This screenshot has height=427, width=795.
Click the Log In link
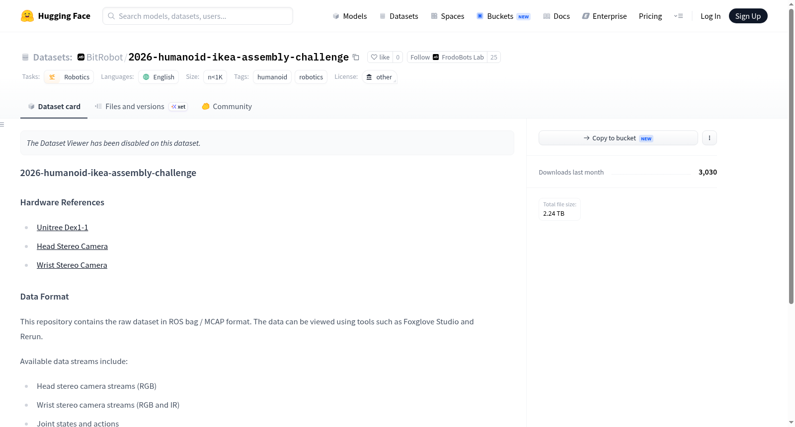(711, 16)
